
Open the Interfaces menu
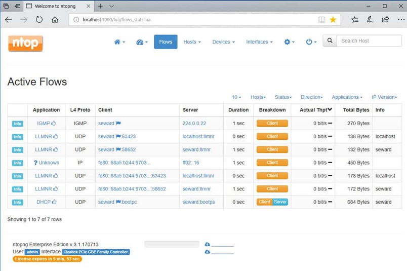click(x=259, y=42)
